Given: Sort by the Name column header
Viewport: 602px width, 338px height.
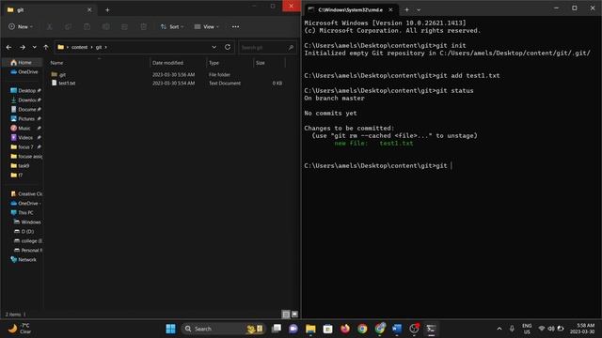Looking at the screenshot, I should [x=56, y=63].
